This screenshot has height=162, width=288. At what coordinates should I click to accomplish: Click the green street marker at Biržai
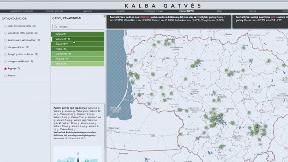(244, 48)
